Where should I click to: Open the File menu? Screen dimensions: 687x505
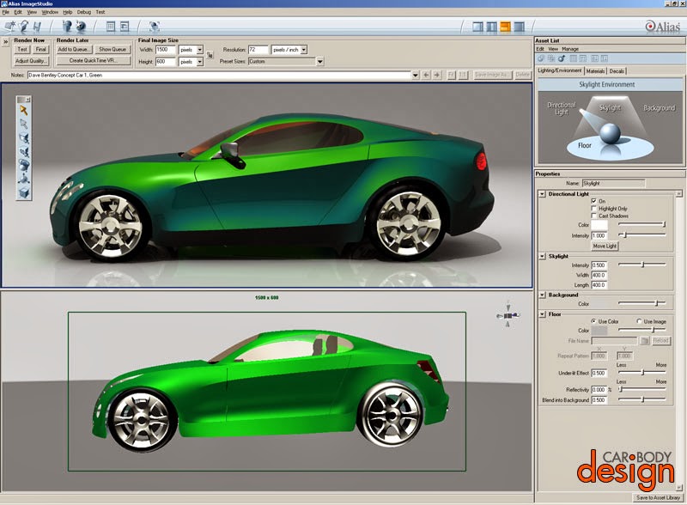point(6,12)
